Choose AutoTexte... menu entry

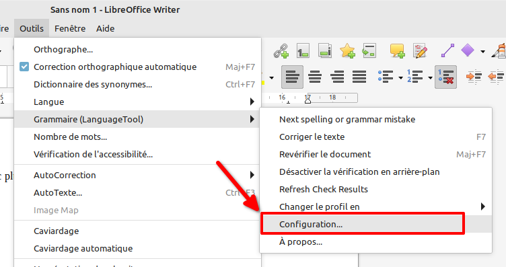[x=137, y=192]
